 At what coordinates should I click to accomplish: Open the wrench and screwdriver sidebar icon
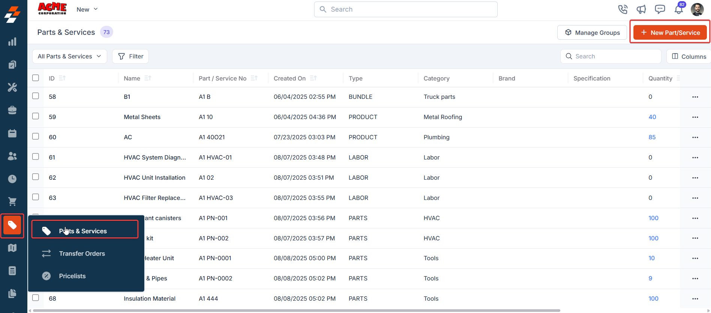(12, 87)
